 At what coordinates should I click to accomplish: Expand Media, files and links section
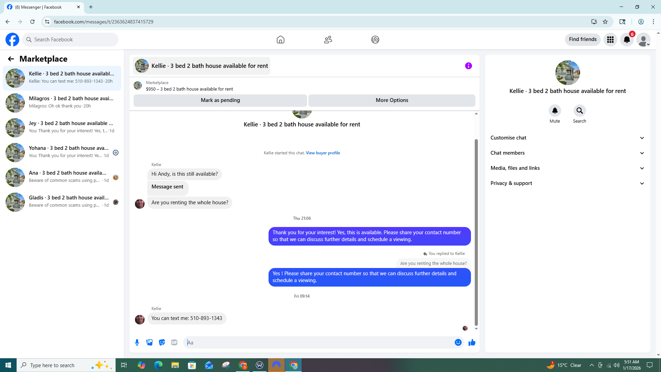567,168
